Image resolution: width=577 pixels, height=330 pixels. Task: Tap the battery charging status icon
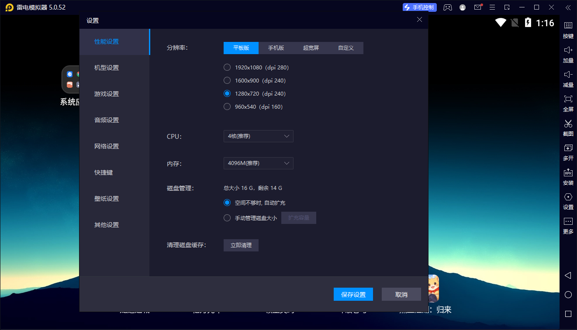[x=528, y=23]
